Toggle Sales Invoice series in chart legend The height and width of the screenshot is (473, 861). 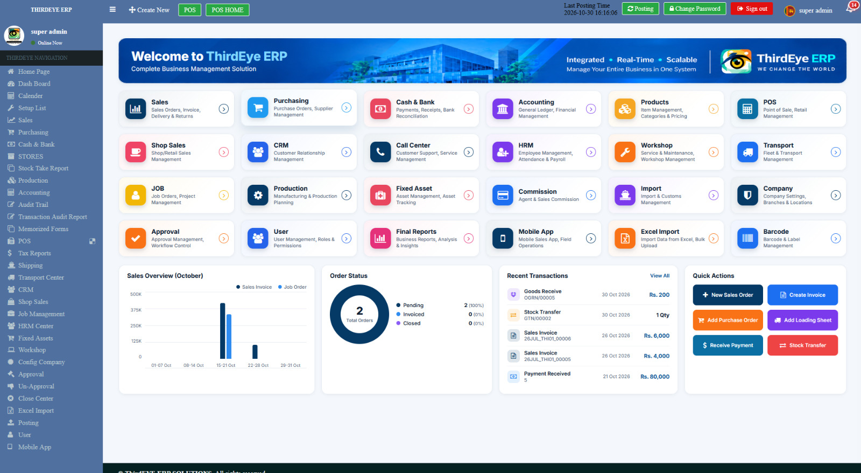pyautogui.click(x=254, y=287)
